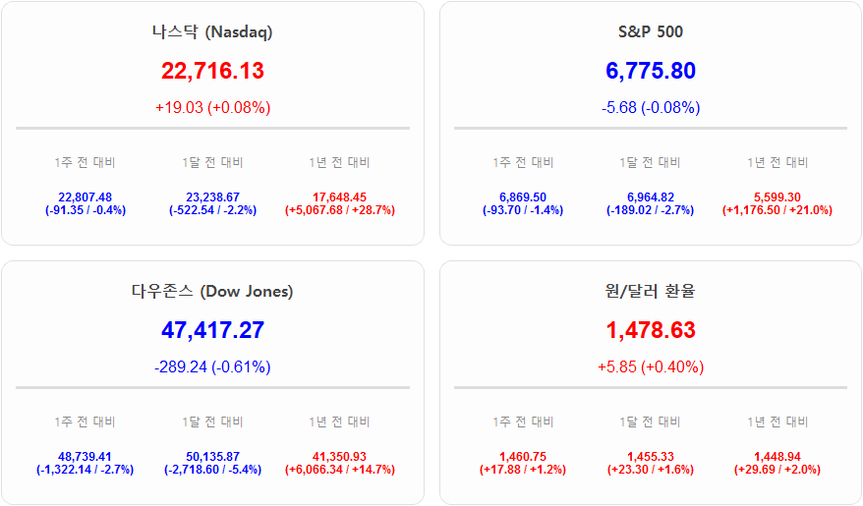Click Nasdaq 1주 전 대비 value 22,807.48
This screenshot has height=506, width=863.
coord(86,197)
